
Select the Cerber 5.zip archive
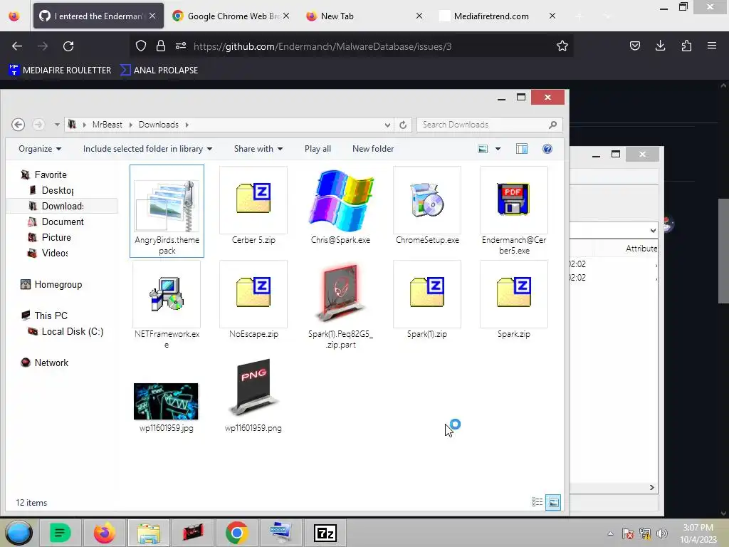click(x=253, y=206)
